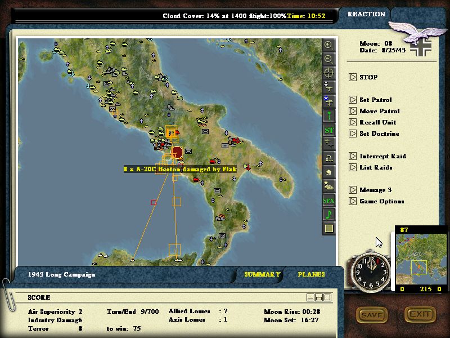
Task: Toggle the green ST button
Action: [x=328, y=130]
